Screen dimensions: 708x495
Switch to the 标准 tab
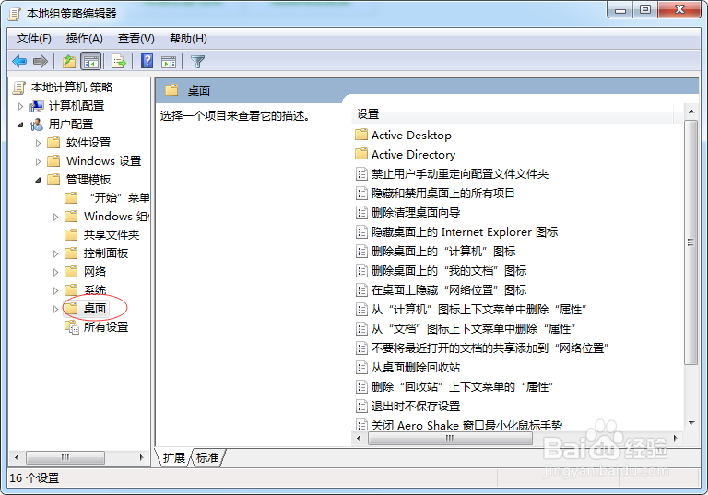[207, 457]
